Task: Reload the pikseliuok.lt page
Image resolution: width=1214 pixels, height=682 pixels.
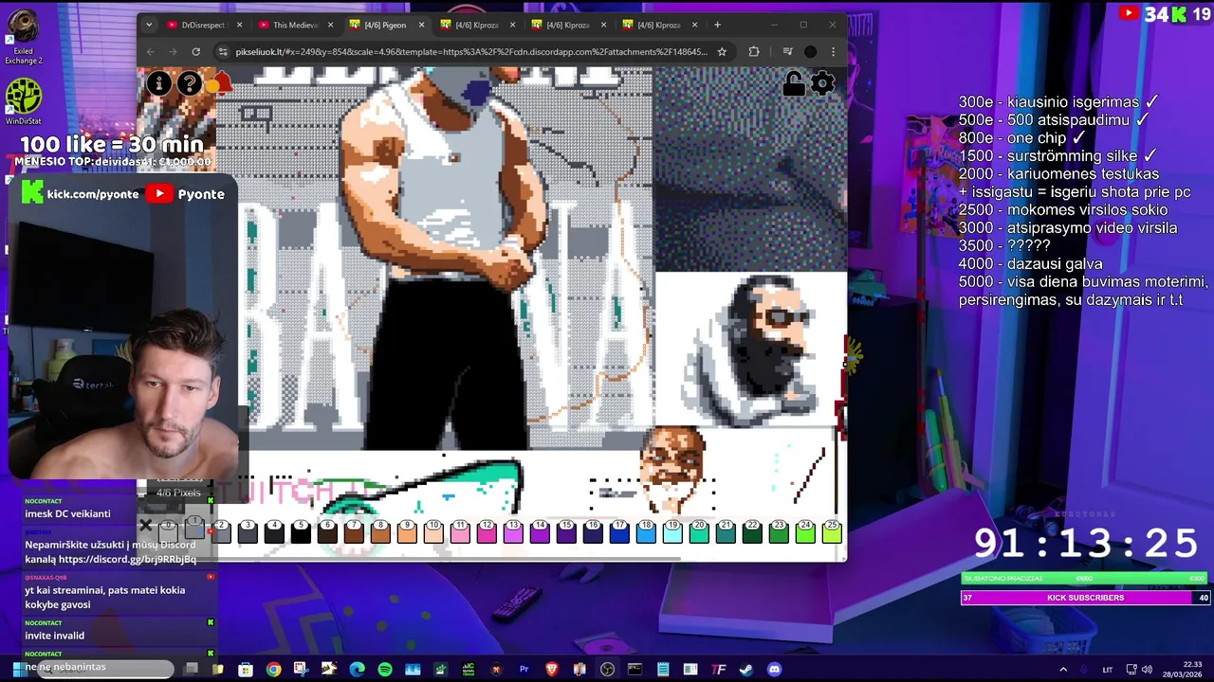Action: tap(195, 52)
